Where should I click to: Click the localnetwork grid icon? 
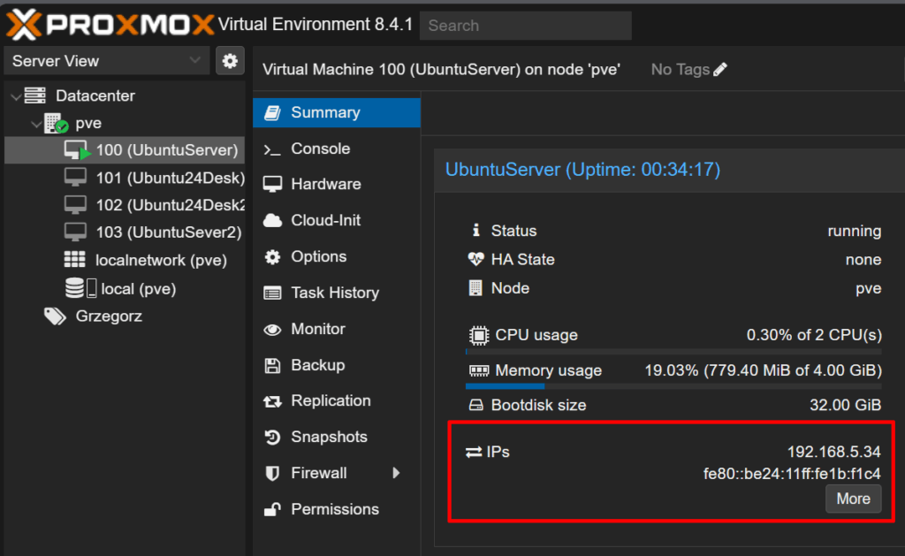[74, 259]
